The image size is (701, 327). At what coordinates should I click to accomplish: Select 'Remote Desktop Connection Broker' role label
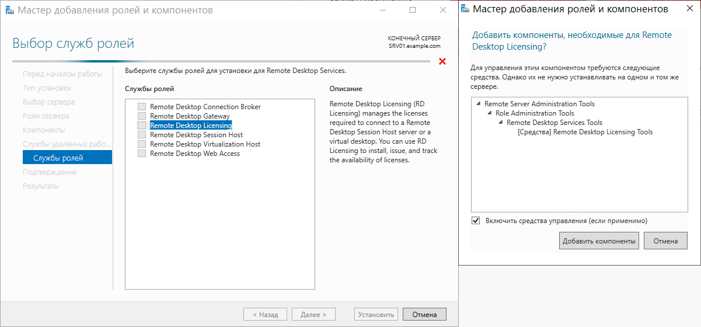(x=205, y=107)
